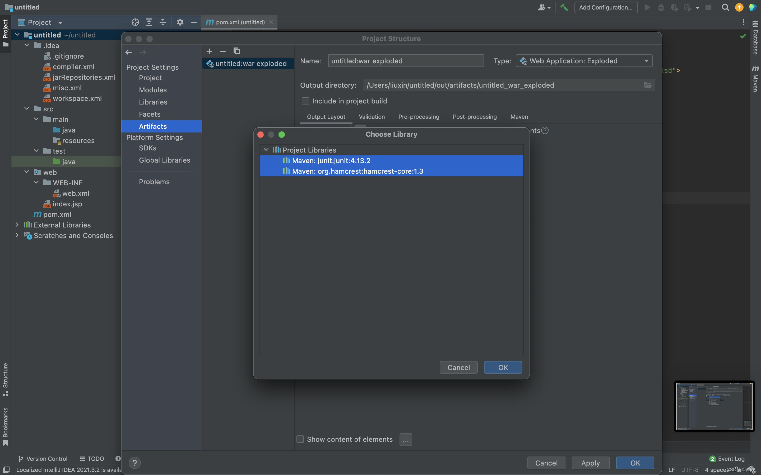Click the expand project tree icon
The image size is (761, 475).
[x=149, y=22]
